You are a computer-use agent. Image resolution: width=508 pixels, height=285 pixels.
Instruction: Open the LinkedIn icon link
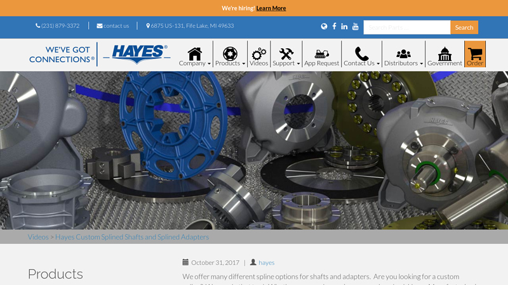tap(344, 26)
